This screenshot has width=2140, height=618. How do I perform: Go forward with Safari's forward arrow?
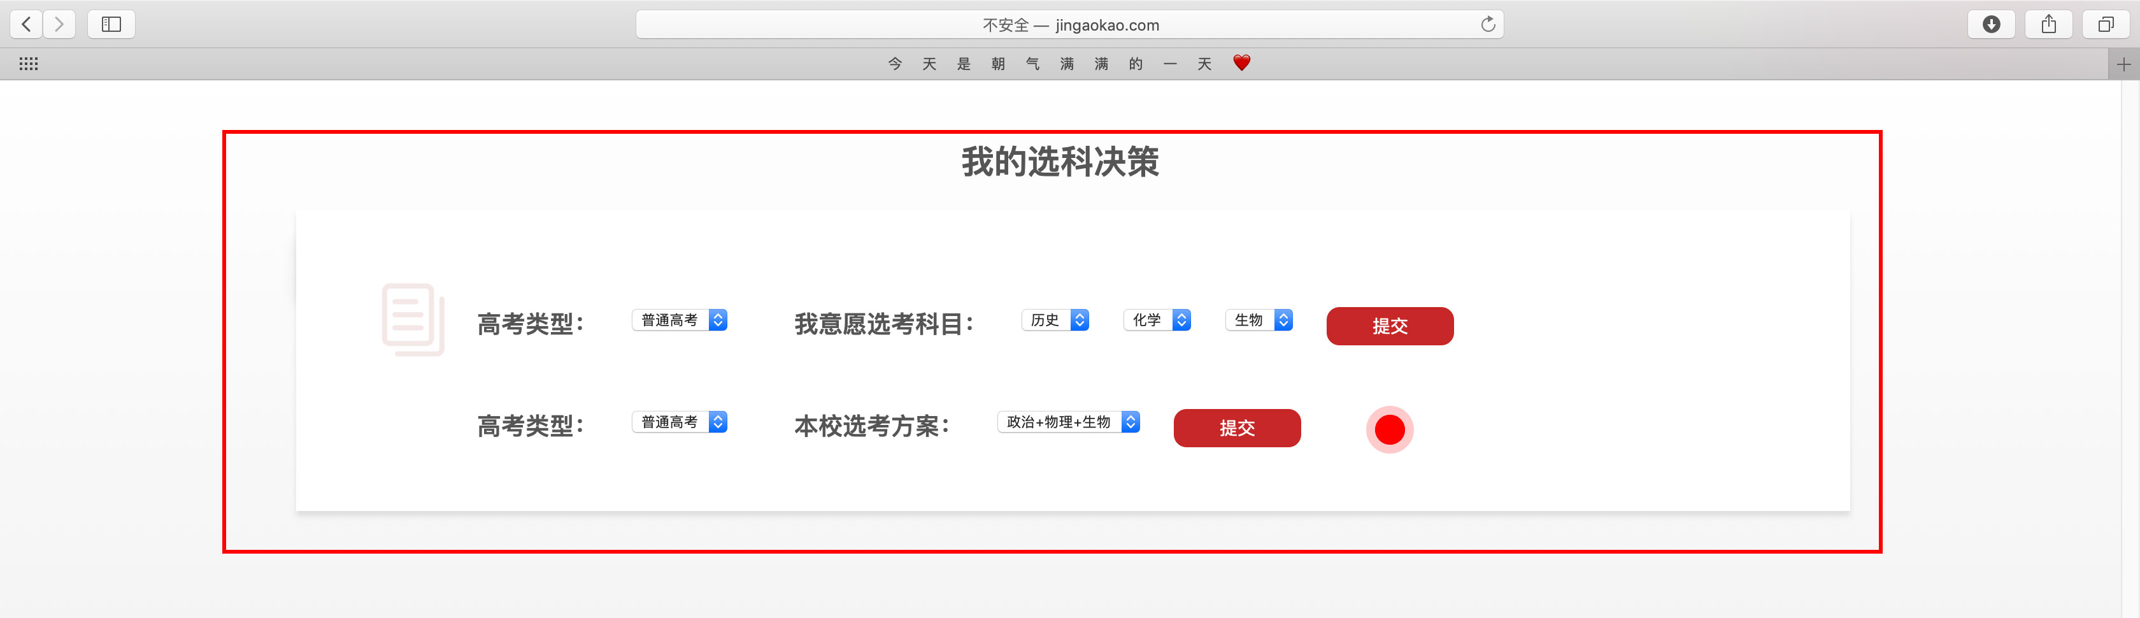click(59, 24)
